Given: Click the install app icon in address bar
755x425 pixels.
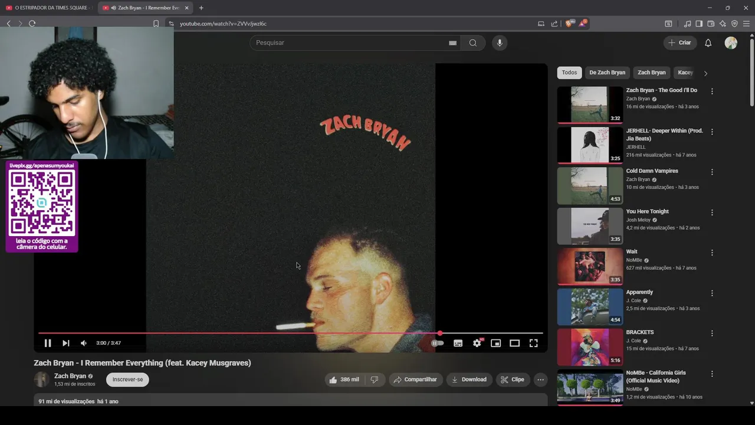Looking at the screenshot, I should pyautogui.click(x=541, y=24).
